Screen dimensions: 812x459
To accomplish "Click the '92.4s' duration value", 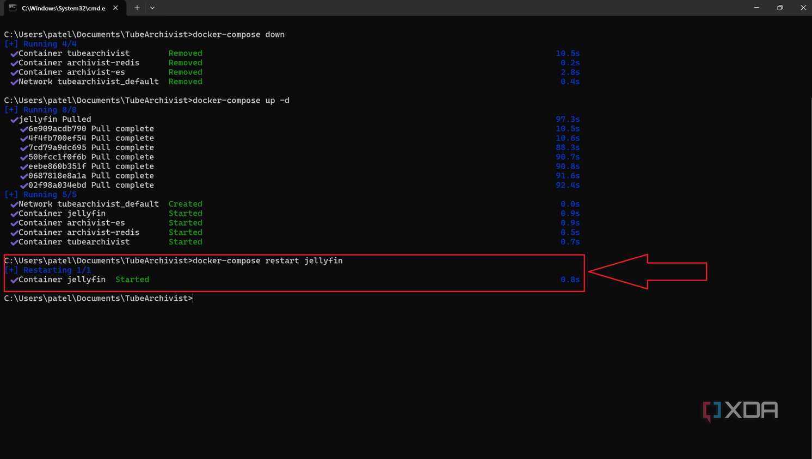I will tap(568, 185).
